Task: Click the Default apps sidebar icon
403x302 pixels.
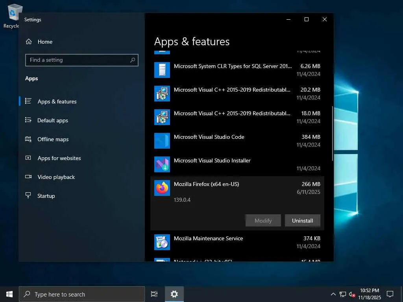Action: 28,120
